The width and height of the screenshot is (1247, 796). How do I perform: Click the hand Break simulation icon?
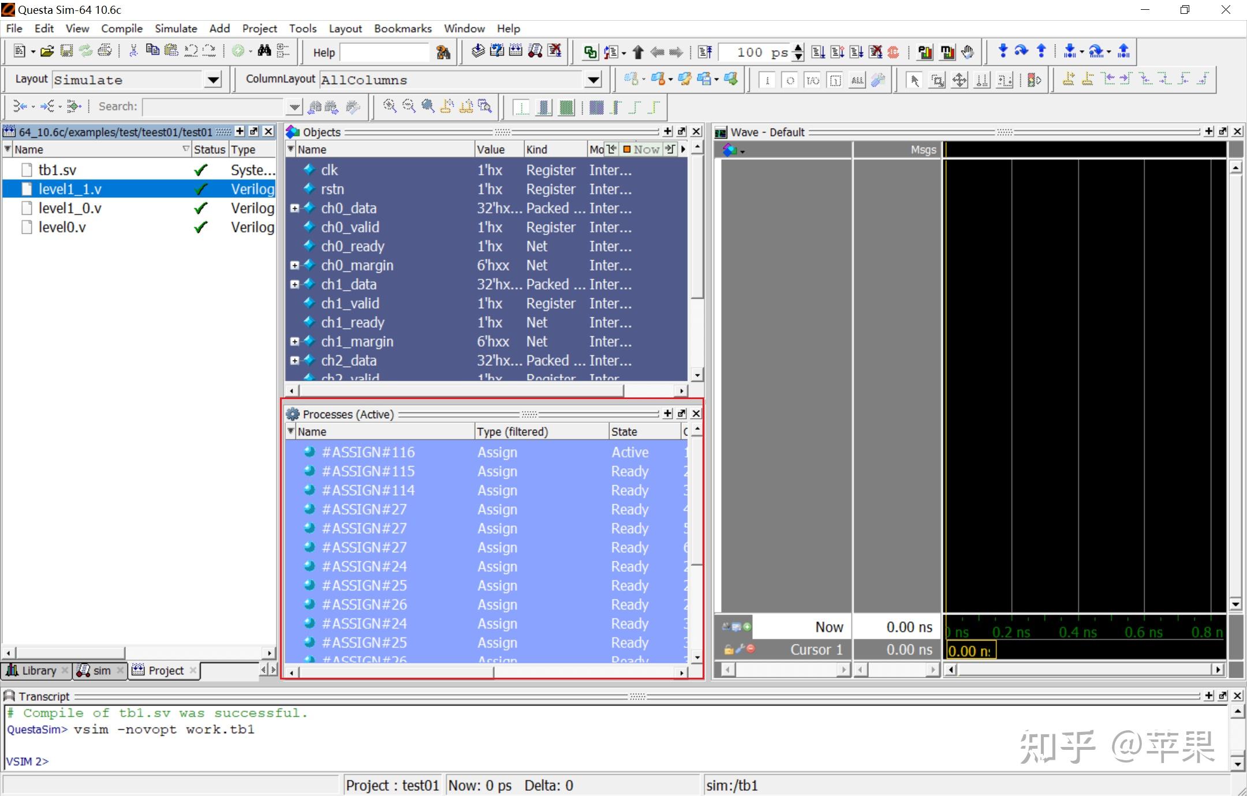[968, 52]
